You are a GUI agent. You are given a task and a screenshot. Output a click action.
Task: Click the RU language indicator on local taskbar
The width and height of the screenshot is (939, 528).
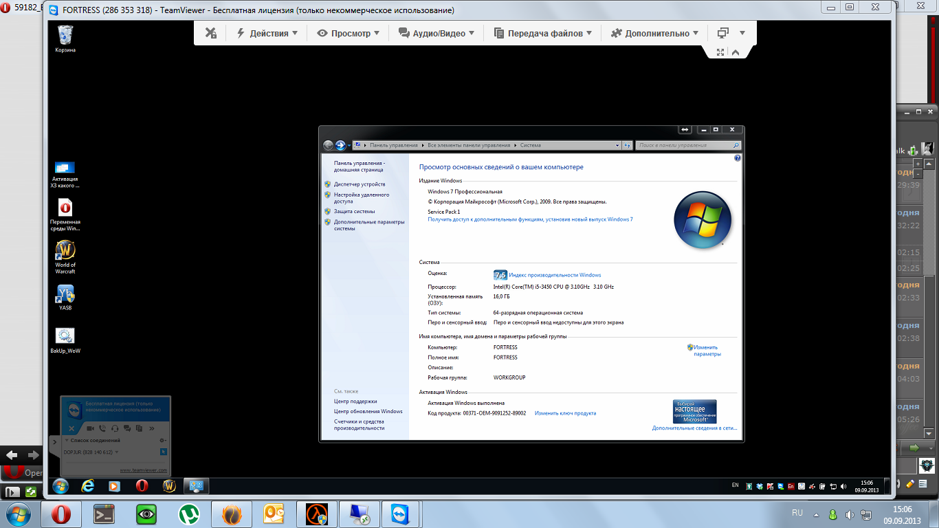pos(797,513)
